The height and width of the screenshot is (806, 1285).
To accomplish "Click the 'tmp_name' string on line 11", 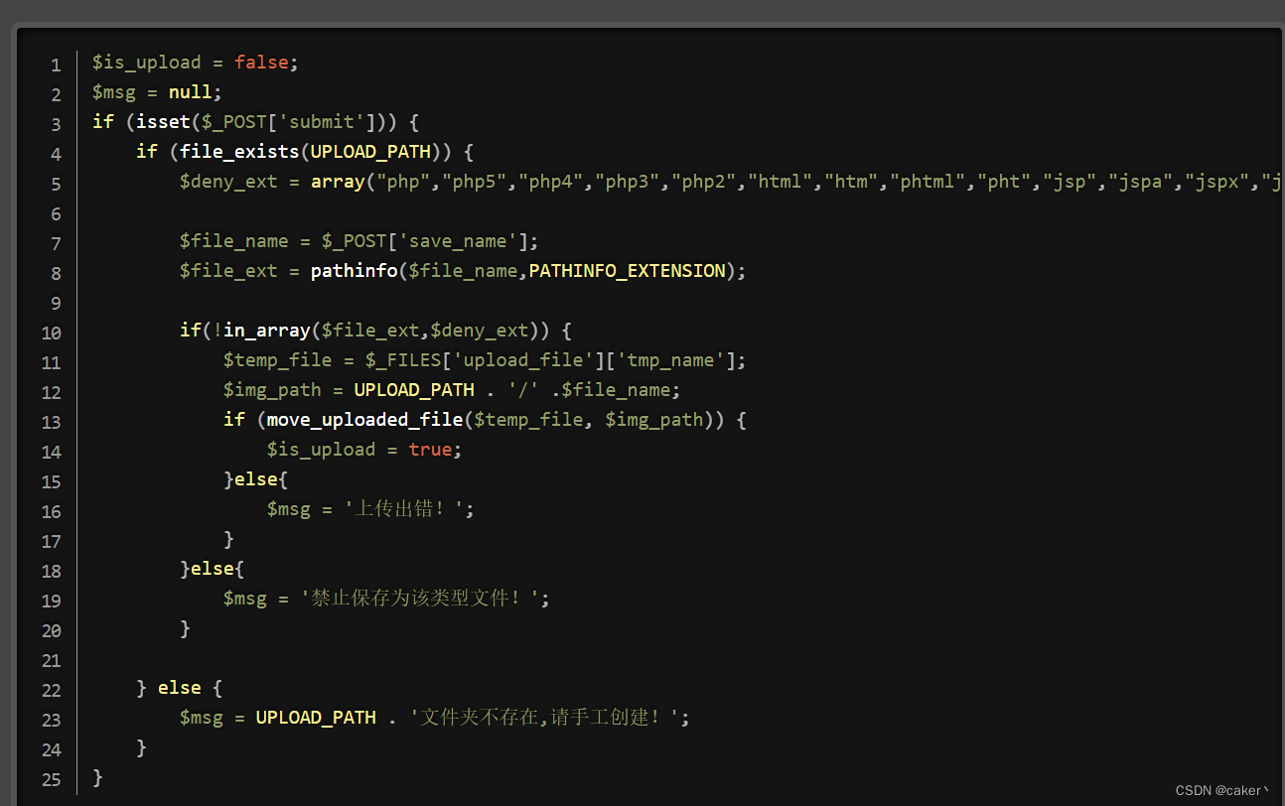I will pos(671,360).
